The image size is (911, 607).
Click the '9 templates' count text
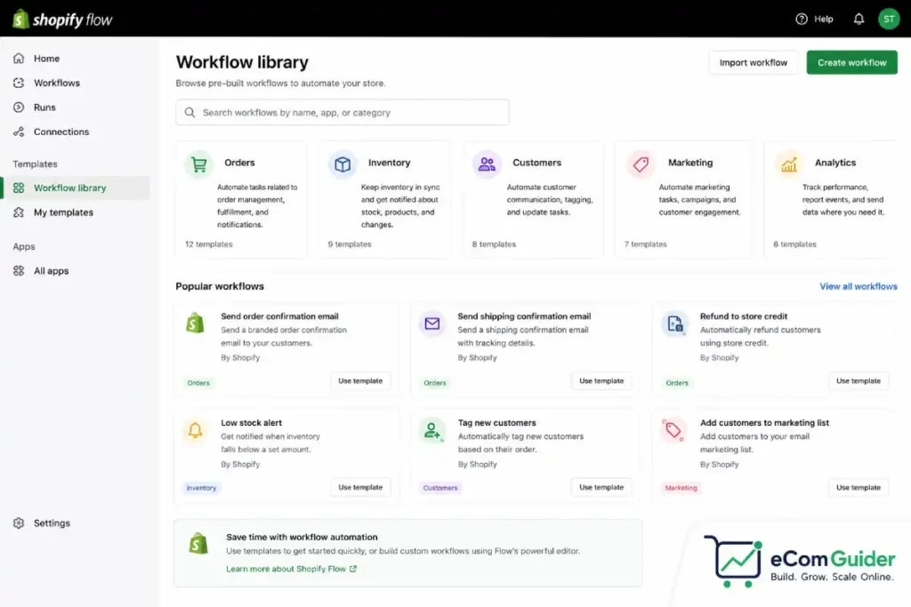349,244
